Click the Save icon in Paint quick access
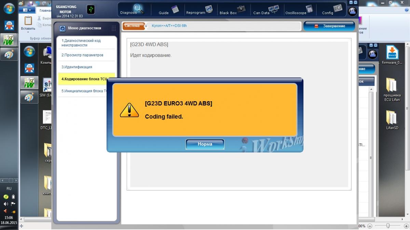Viewport: 410px width, 230px height. pyautogui.click(x=31, y=3)
